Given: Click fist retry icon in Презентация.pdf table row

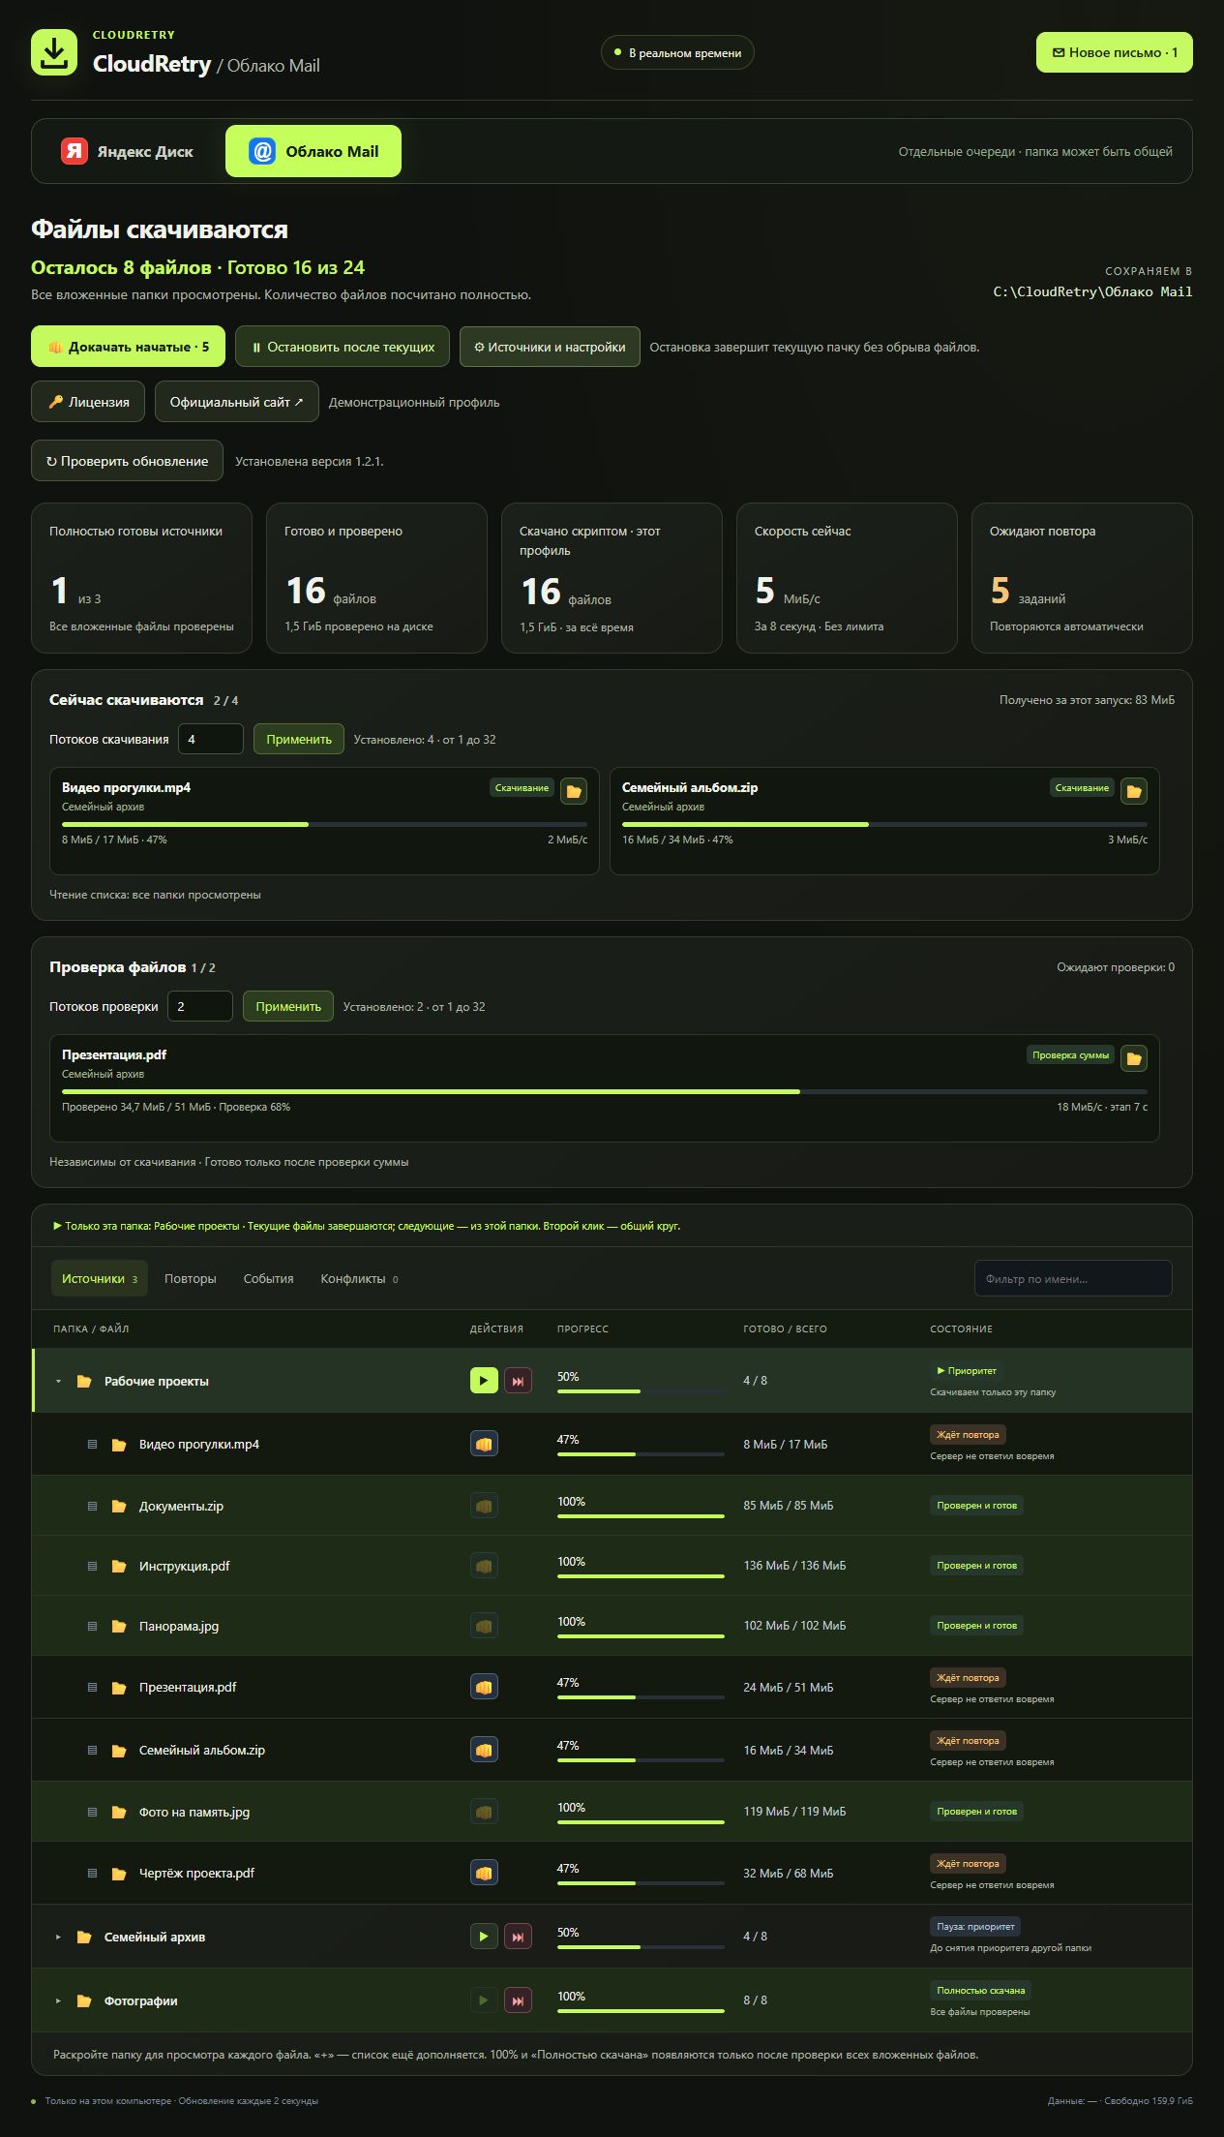Looking at the screenshot, I should (484, 1687).
